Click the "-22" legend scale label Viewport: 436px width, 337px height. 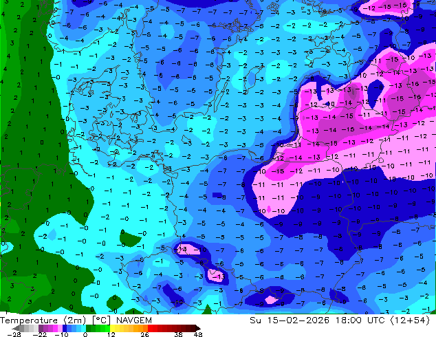pos(39,334)
